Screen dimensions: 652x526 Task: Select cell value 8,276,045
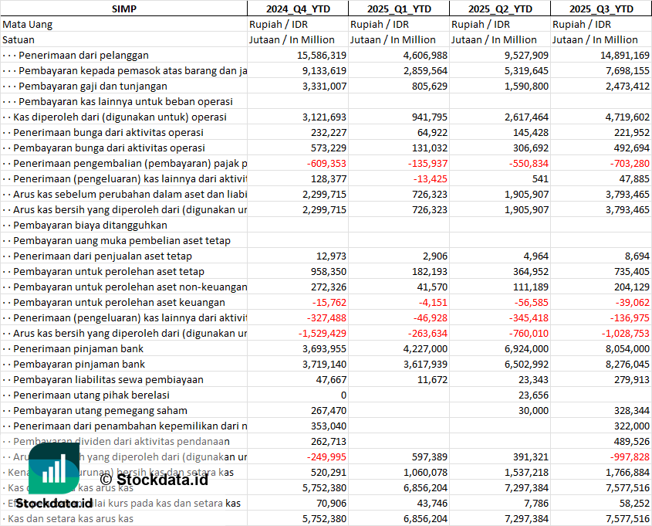click(627, 364)
